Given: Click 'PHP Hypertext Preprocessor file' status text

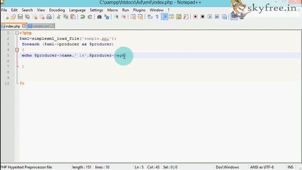Looking at the screenshot, I should point(26,167).
